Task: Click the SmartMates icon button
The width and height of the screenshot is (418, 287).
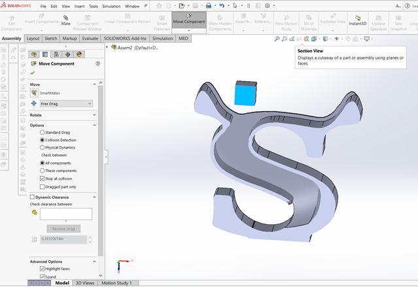Action: [34, 93]
